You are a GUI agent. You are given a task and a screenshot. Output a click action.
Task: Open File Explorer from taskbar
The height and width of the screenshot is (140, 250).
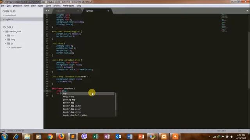click(x=27, y=136)
